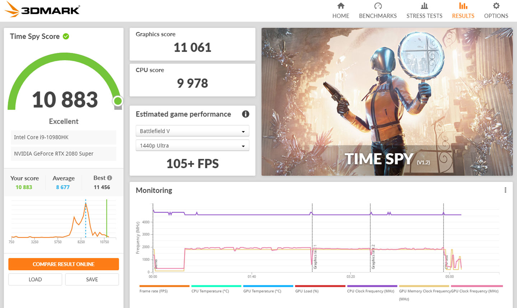Open the 1440p Ultra quality dropdown

click(x=192, y=145)
